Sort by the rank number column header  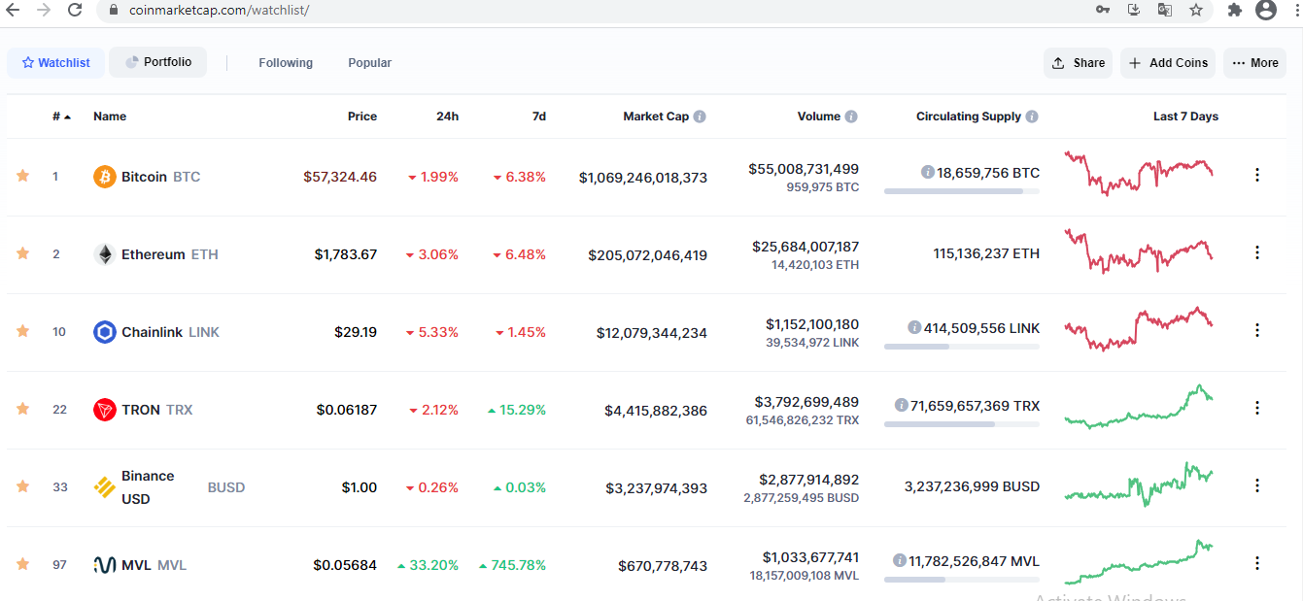click(62, 117)
